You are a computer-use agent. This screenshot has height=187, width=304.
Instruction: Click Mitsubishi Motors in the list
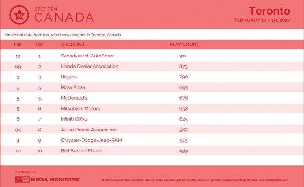point(80,109)
